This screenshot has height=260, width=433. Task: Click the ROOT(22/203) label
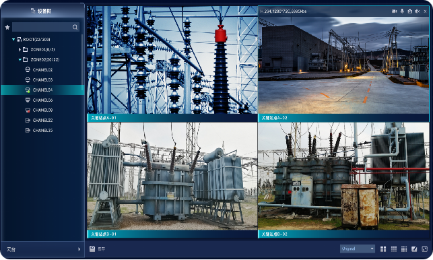(37, 40)
